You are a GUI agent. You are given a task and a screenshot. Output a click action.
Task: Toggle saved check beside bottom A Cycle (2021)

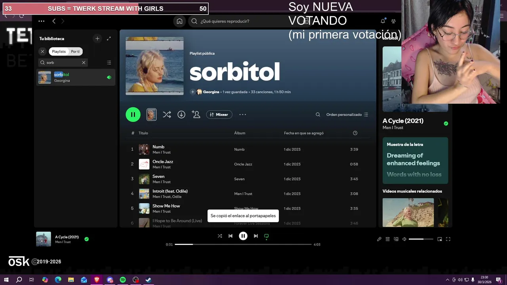click(86, 239)
